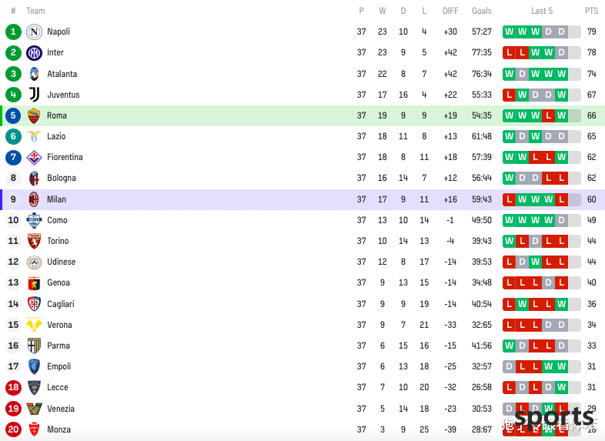
Task: Open Juventus via its logo icon
Action: pos(34,95)
